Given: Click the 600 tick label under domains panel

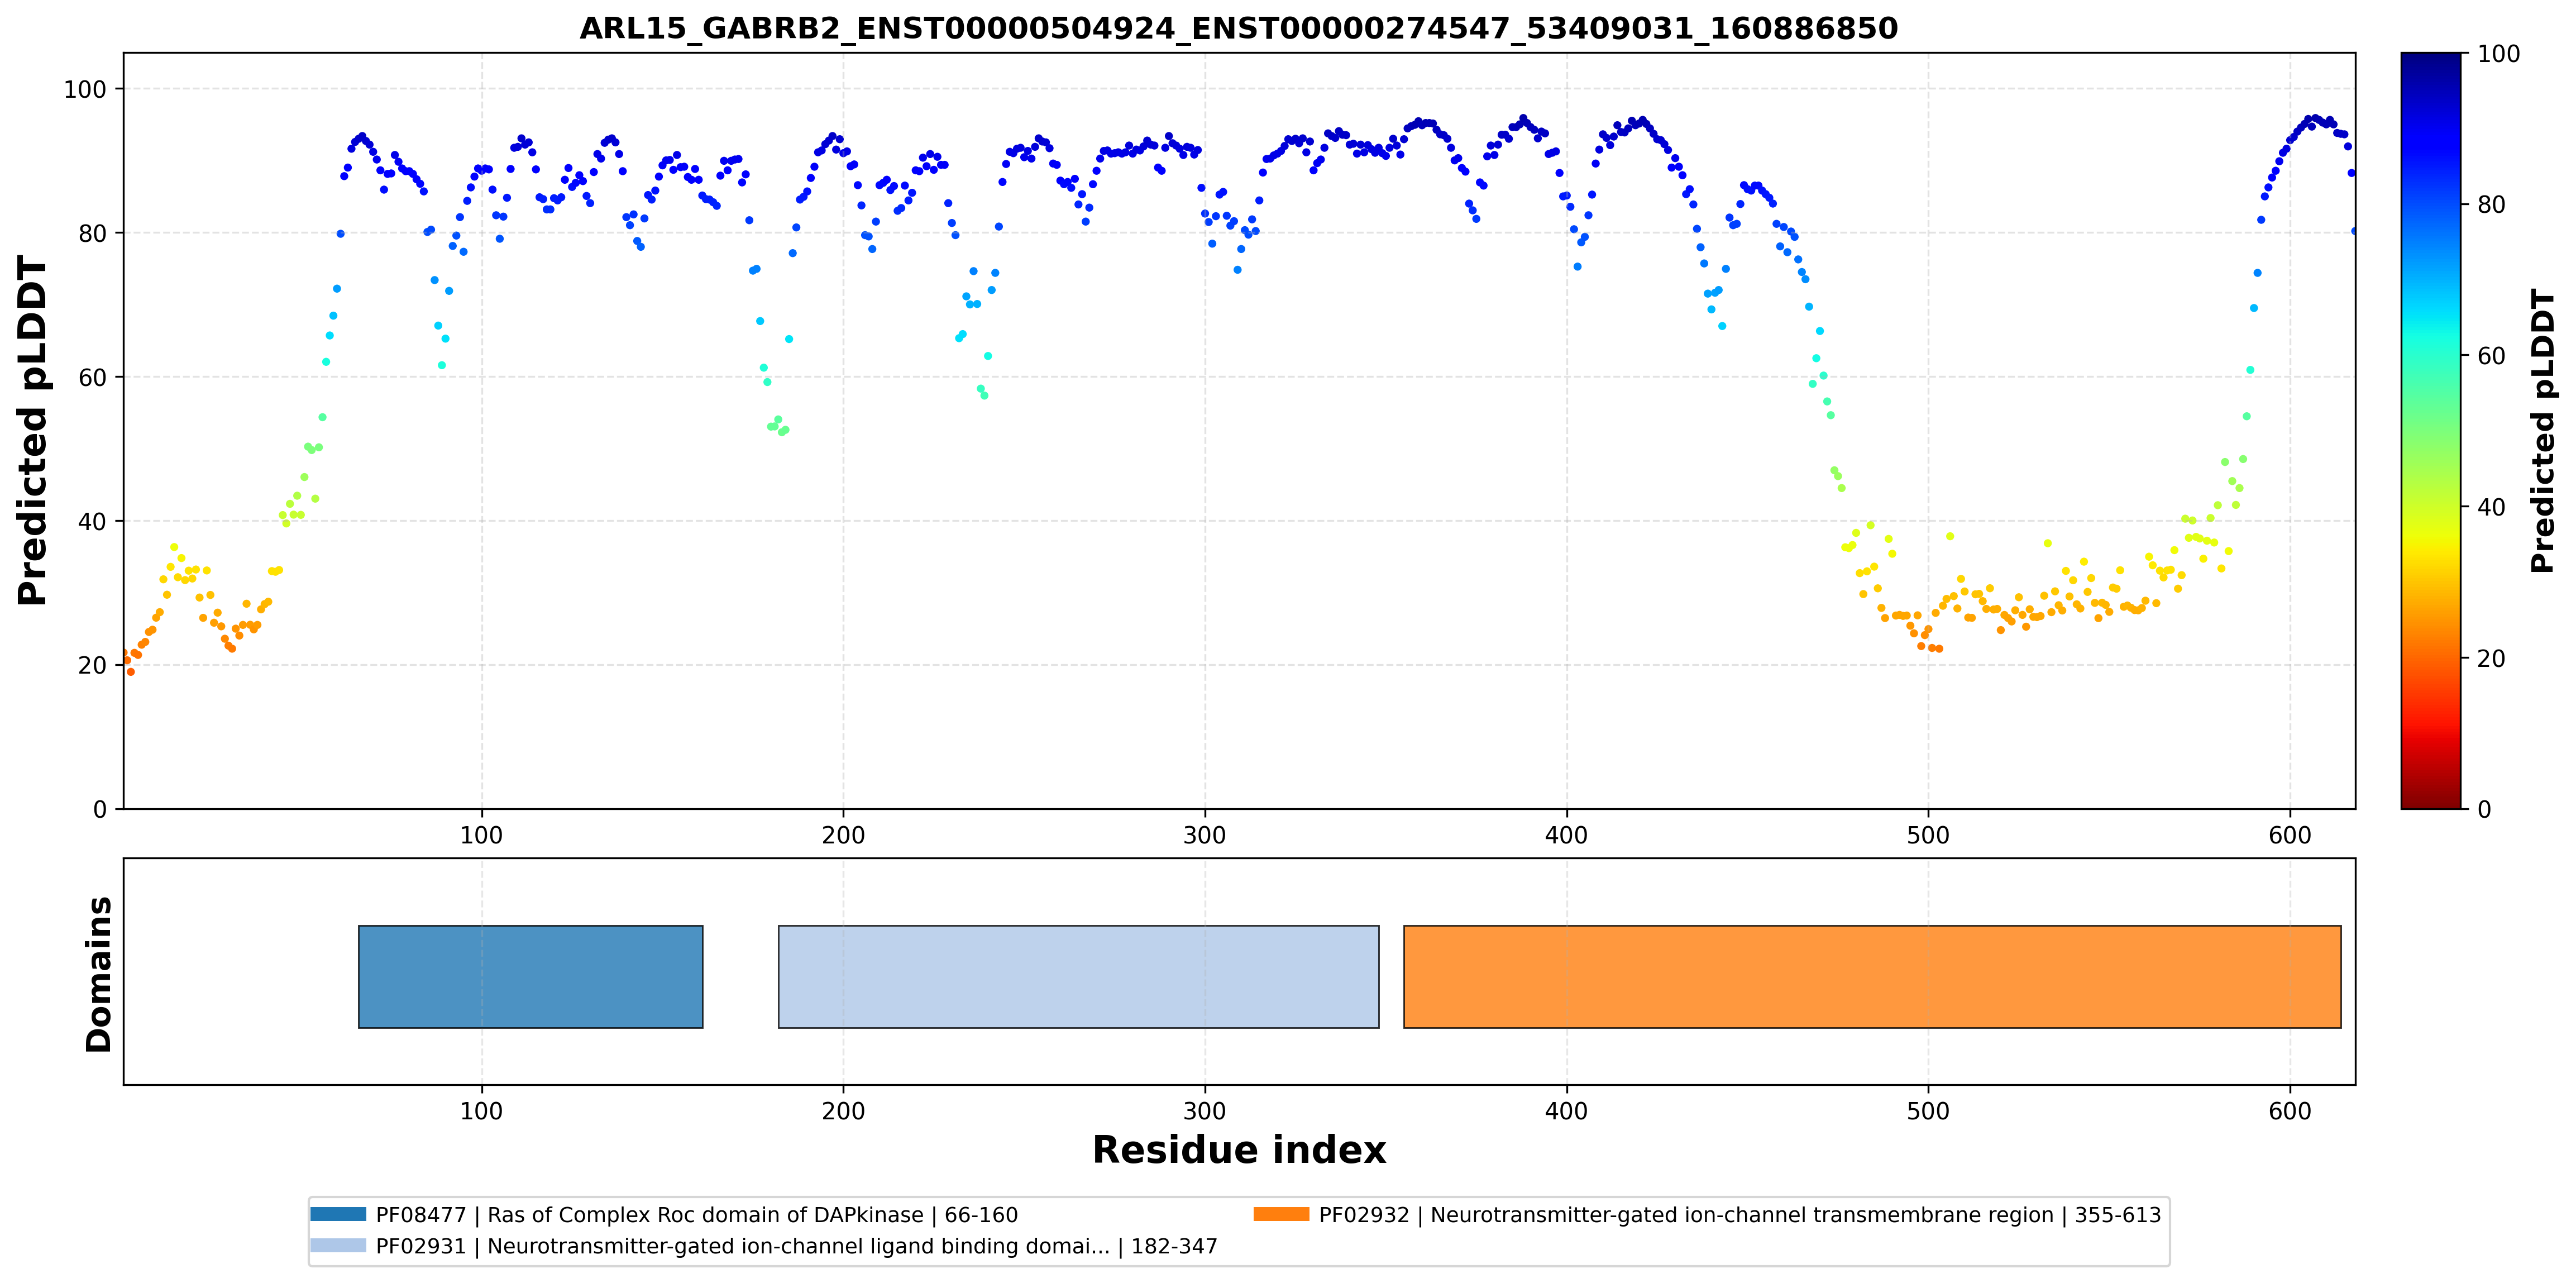Looking at the screenshot, I should click(x=2289, y=1111).
